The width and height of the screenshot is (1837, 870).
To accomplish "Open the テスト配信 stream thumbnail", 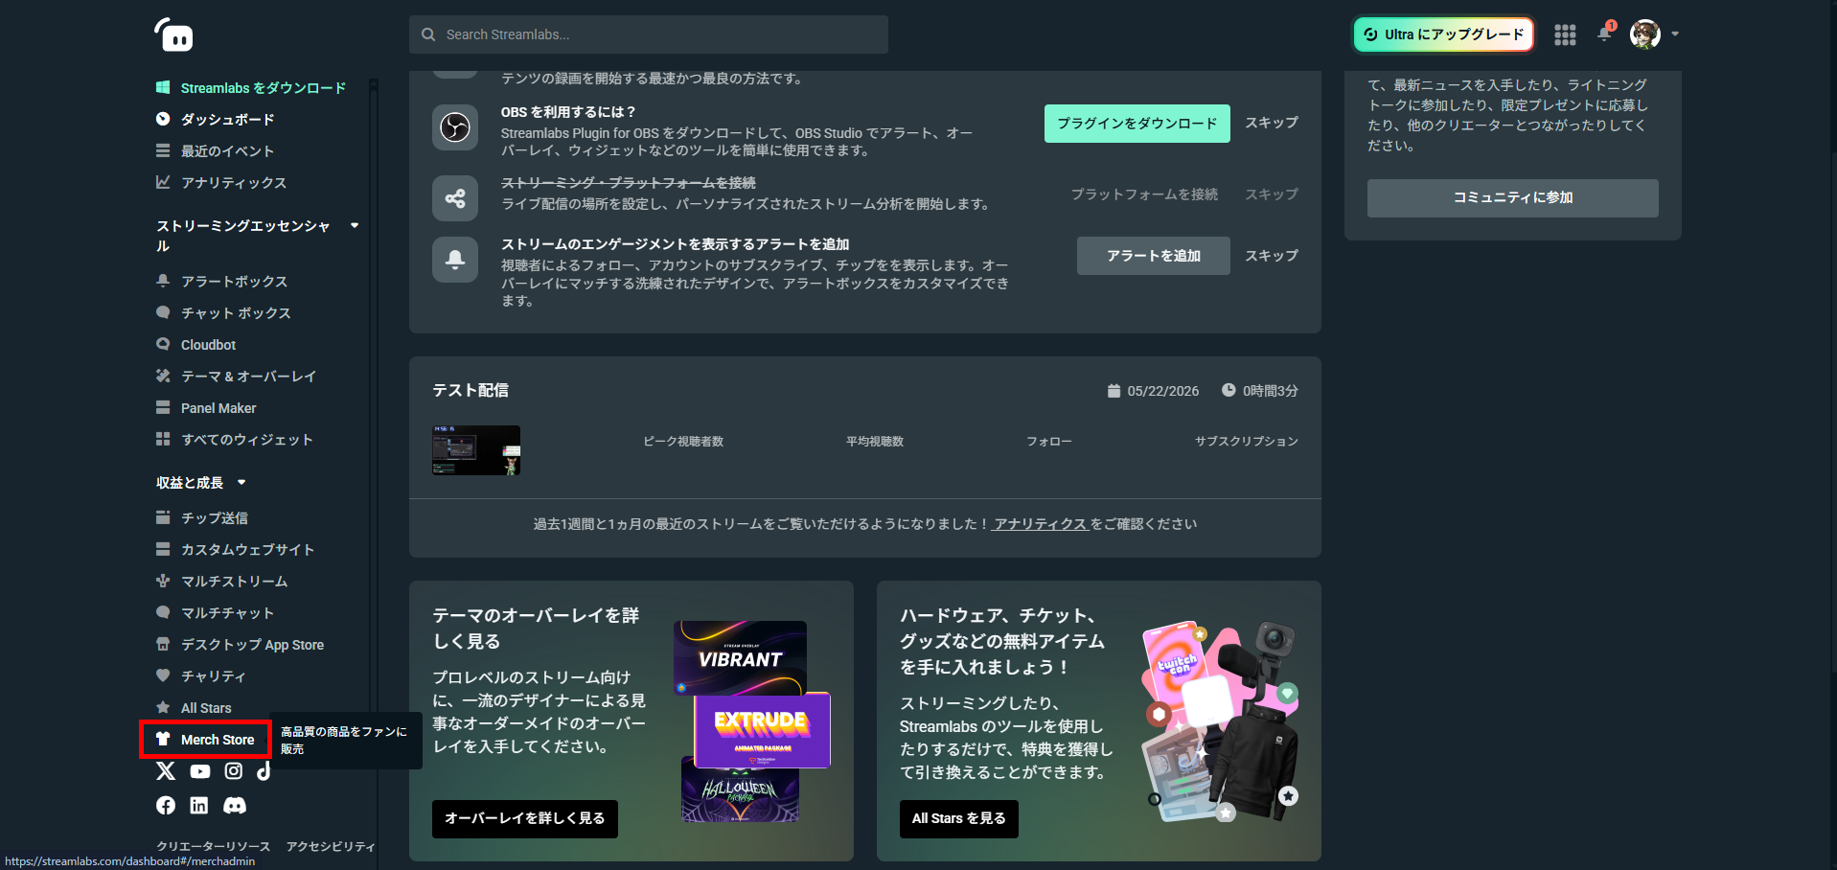I will coord(476,450).
